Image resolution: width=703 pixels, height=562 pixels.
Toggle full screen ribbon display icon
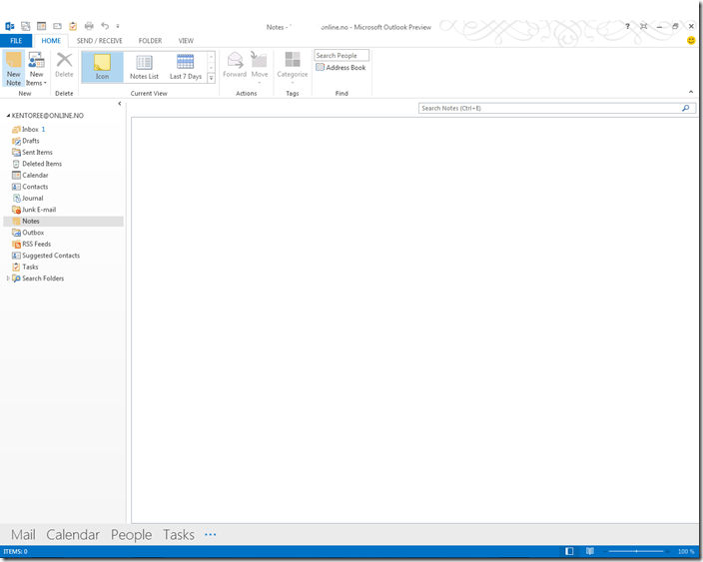643,26
